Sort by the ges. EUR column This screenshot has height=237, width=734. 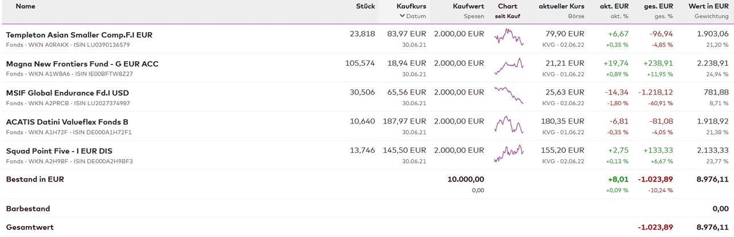click(x=659, y=6)
